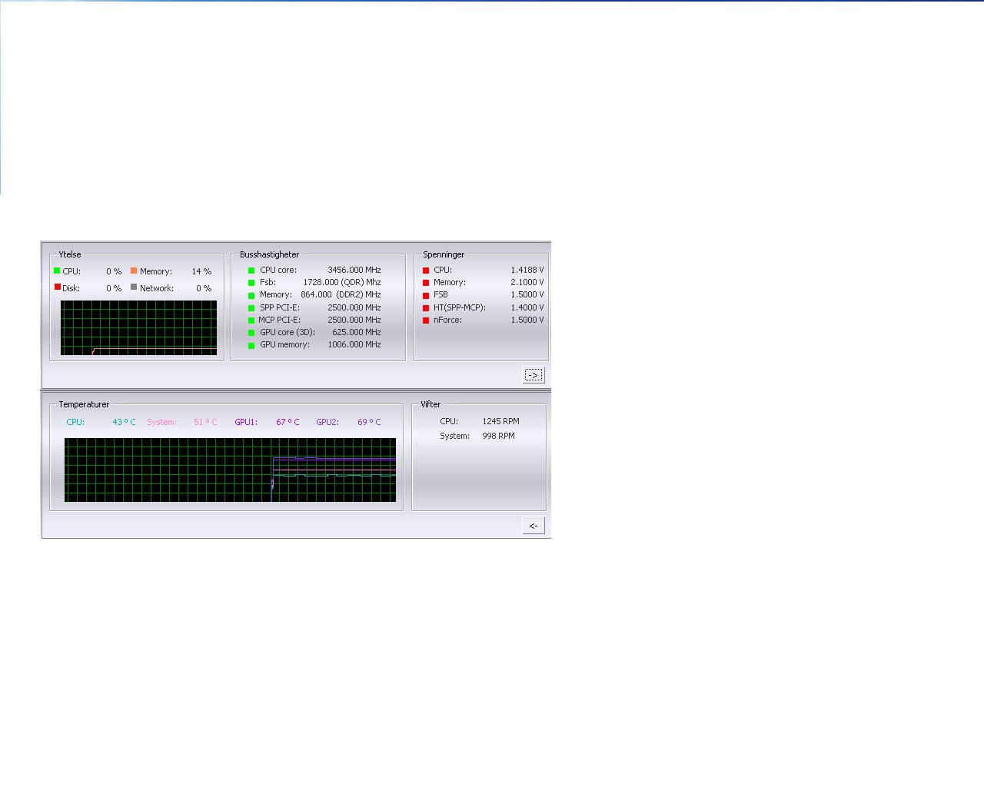Viewport: 984px width, 787px height.
Task: Click the GPU2 temperature 69 °C reading
Action: [369, 422]
